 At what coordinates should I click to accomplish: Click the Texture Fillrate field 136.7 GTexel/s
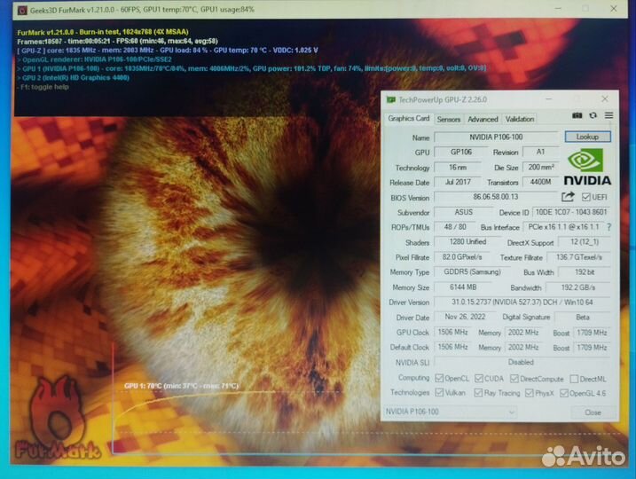click(578, 257)
